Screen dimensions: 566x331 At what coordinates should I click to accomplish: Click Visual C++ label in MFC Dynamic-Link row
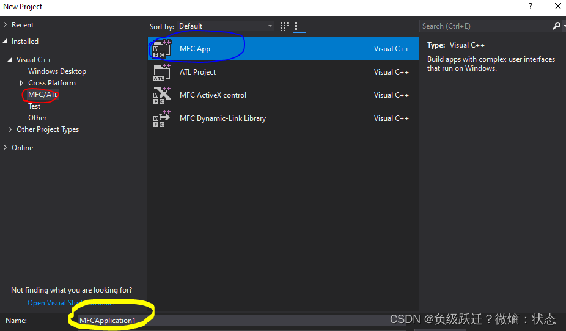click(391, 118)
